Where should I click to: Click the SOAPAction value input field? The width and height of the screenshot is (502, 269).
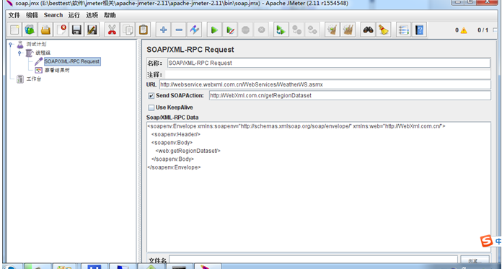pyautogui.click(x=350, y=95)
